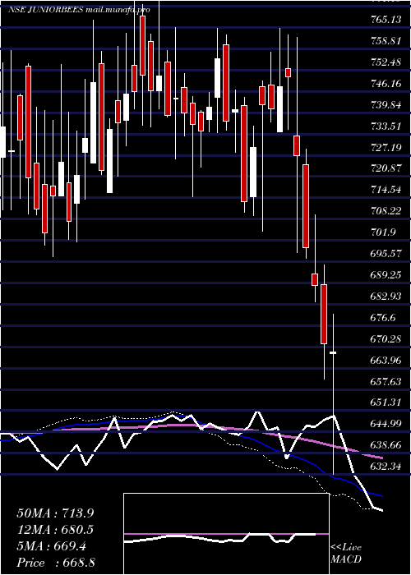Image resolution: width=411 pixels, height=575 pixels.
Task: Click the 701.9 price axis label
Action: (x=384, y=232)
